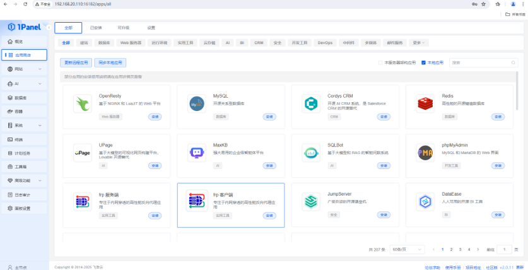Open the 60条/页 page size dropdown

406,250
